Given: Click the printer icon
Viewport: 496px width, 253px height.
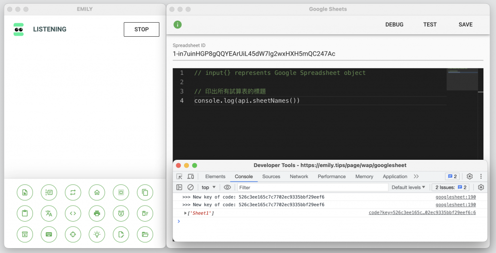Looking at the screenshot, I should click(x=97, y=213).
